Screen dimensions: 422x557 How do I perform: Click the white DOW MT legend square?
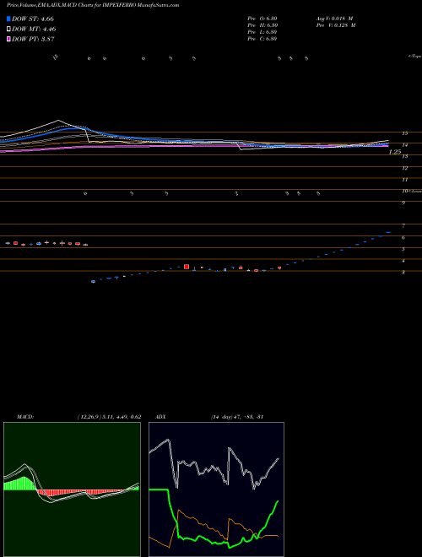[8, 29]
